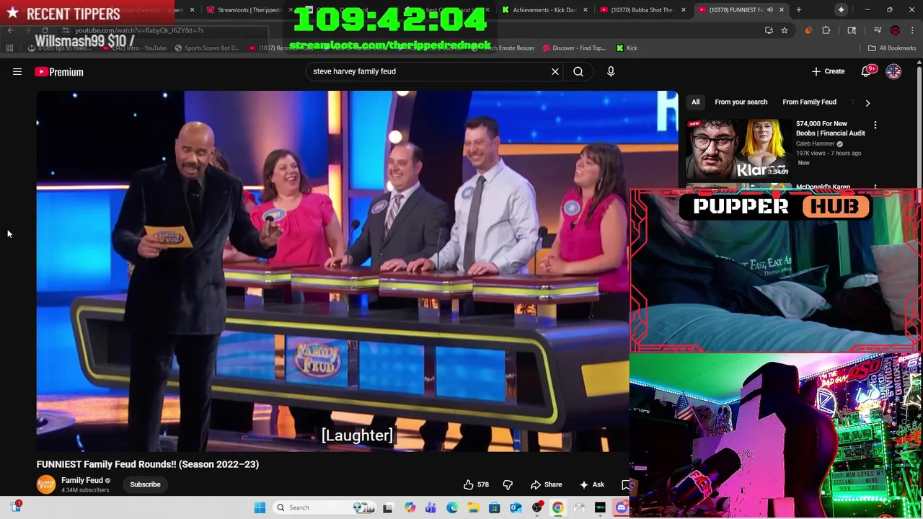Dislike the video with thumbs down
Screen dimensions: 923x519
508,484
